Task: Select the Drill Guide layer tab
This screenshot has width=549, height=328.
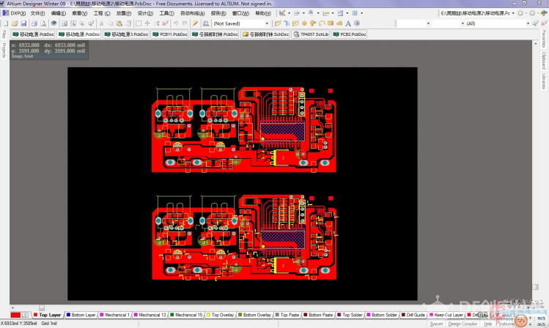Action: [413, 315]
